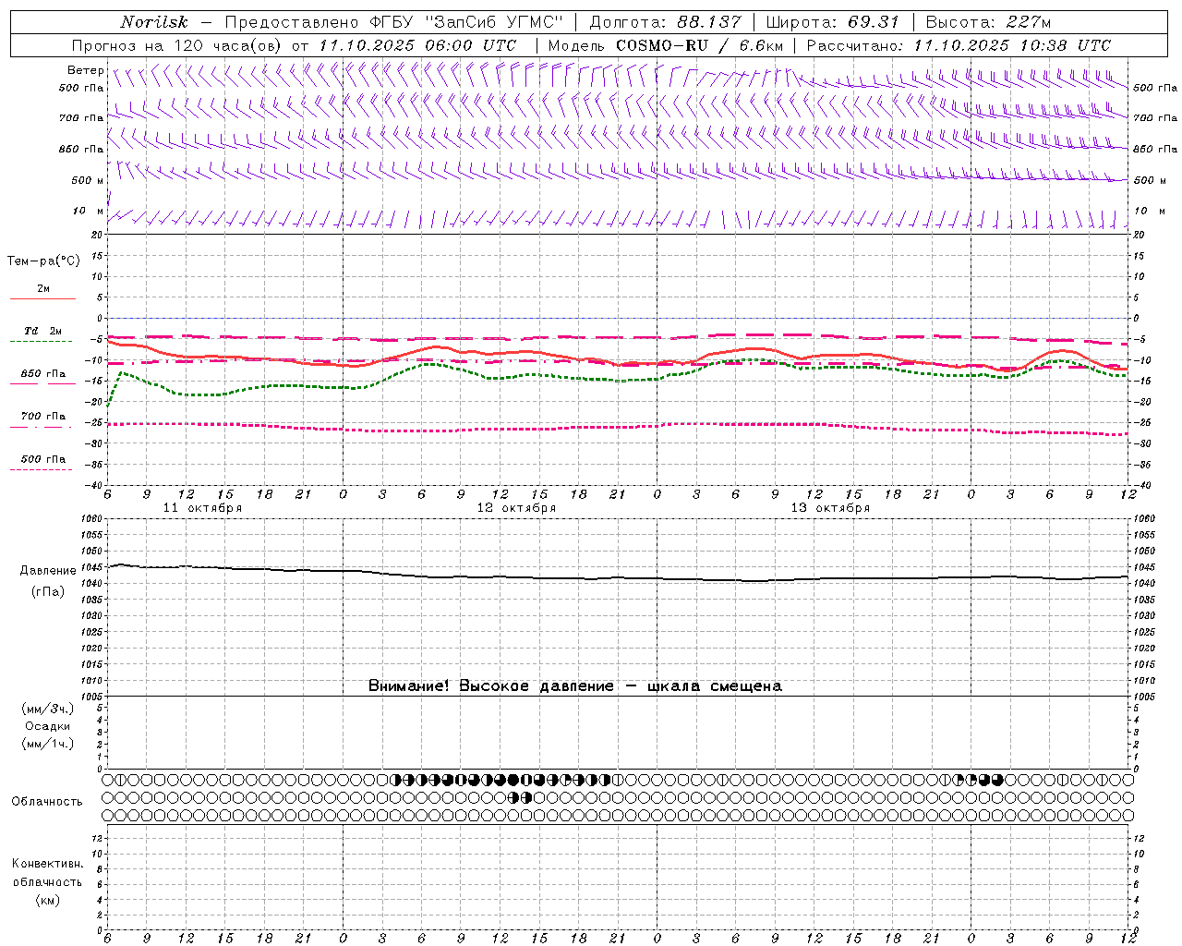Click the 'Td 2м' dew point legend entry

[x=43, y=331]
